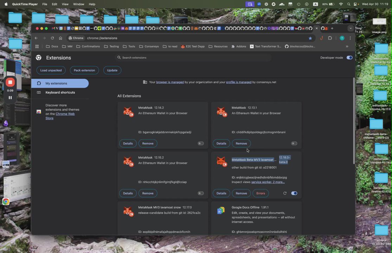Screen dimensions: 392x253
Task: Remove the MetaMask 12.15.2 extension
Action: [148, 193]
